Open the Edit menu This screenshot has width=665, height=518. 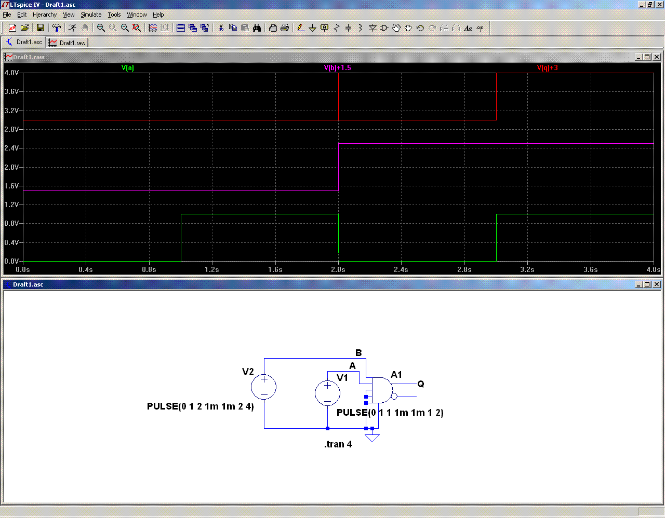(x=22, y=15)
